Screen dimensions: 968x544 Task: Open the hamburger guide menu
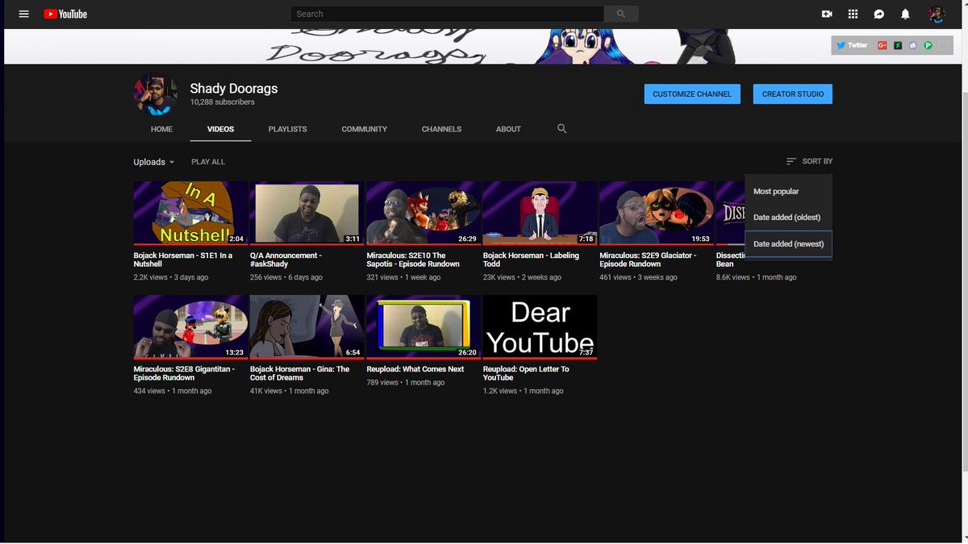click(x=23, y=14)
